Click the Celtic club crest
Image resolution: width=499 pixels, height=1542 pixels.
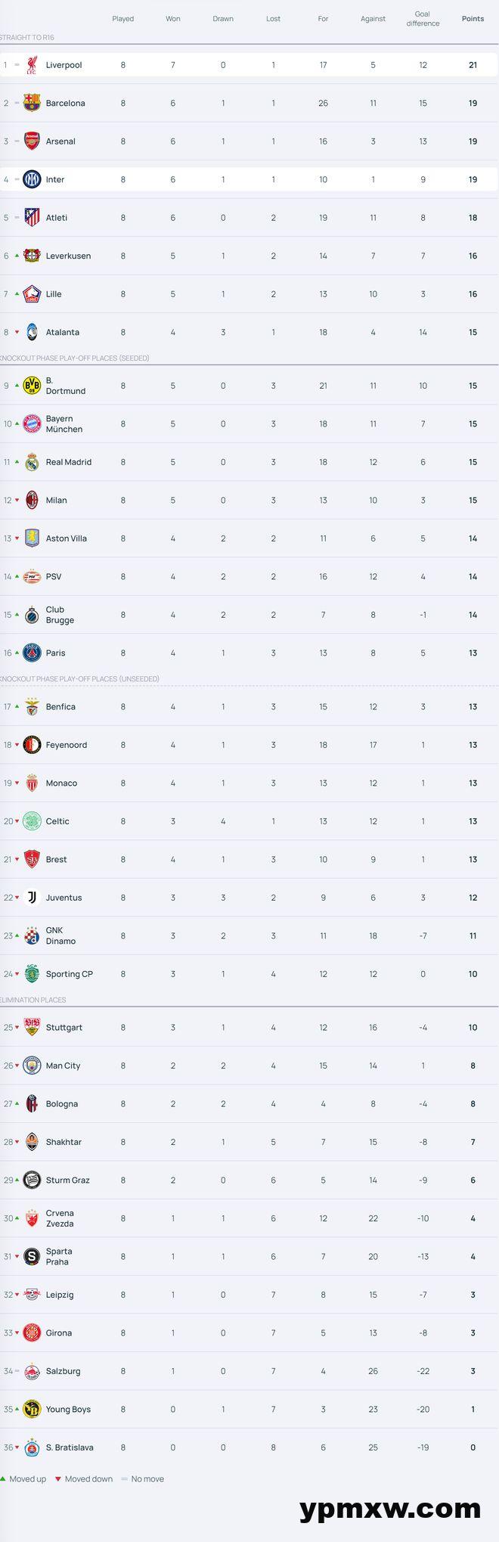click(32, 821)
